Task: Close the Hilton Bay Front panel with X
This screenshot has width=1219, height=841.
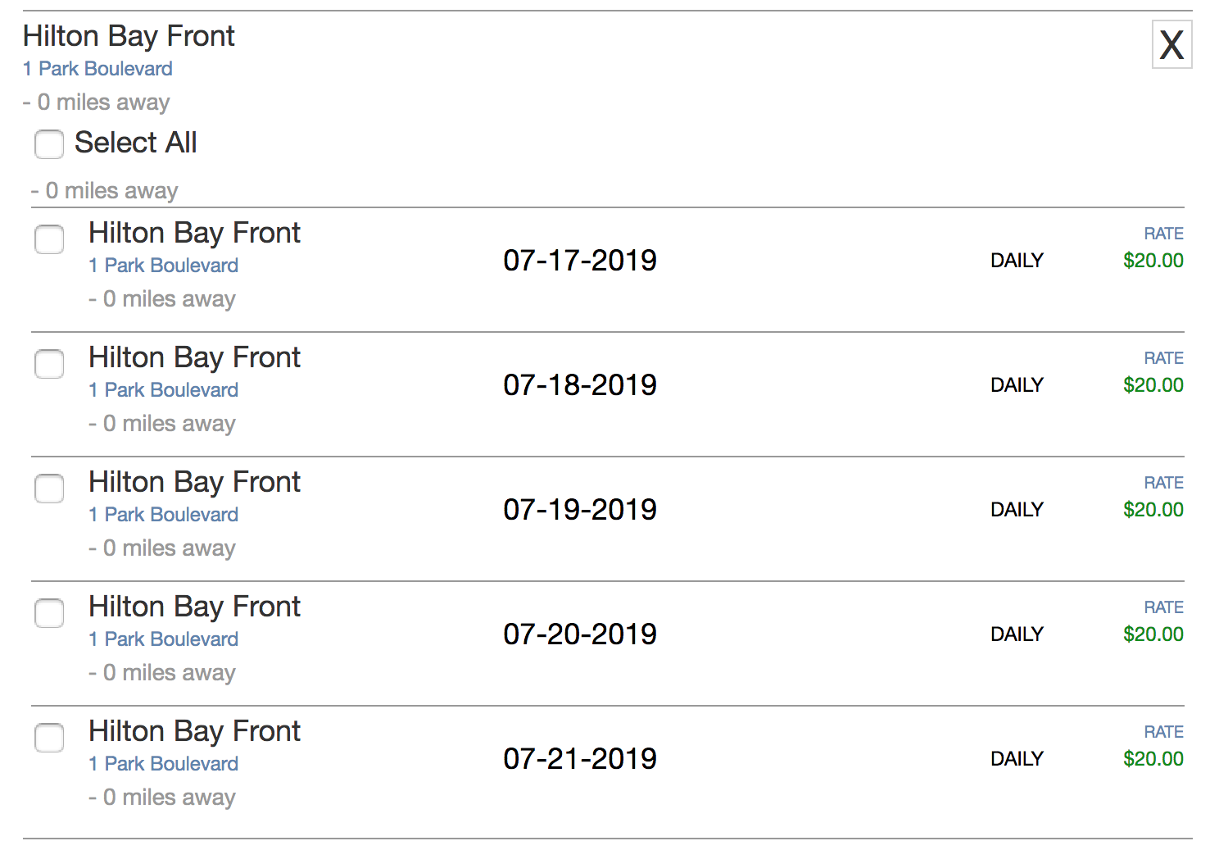Action: pos(1171,44)
